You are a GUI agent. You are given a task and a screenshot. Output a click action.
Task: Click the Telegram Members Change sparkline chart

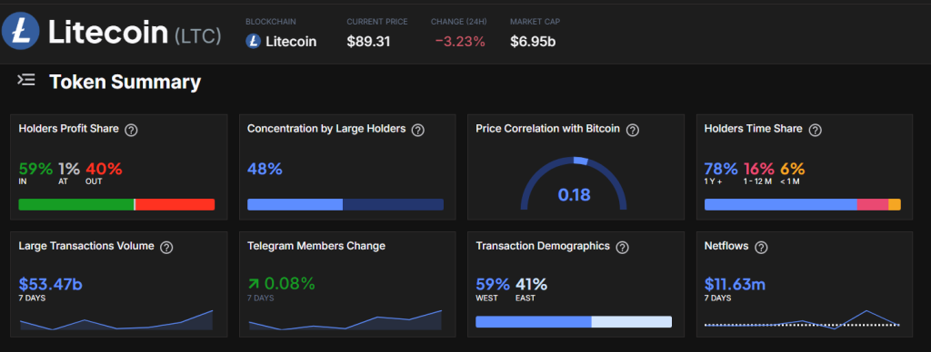click(345, 320)
